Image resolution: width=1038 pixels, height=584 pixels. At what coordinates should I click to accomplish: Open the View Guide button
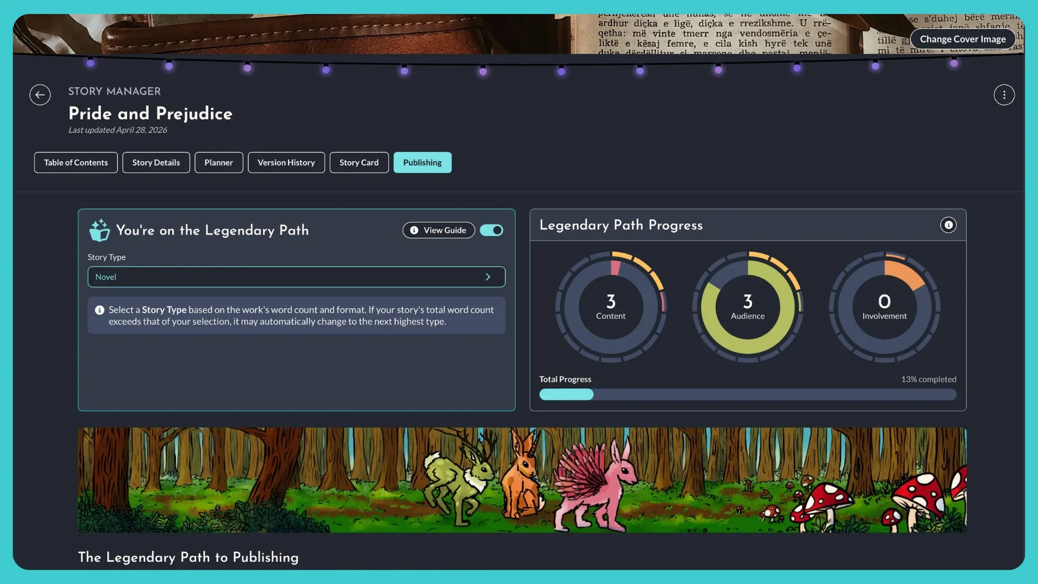pyautogui.click(x=438, y=230)
